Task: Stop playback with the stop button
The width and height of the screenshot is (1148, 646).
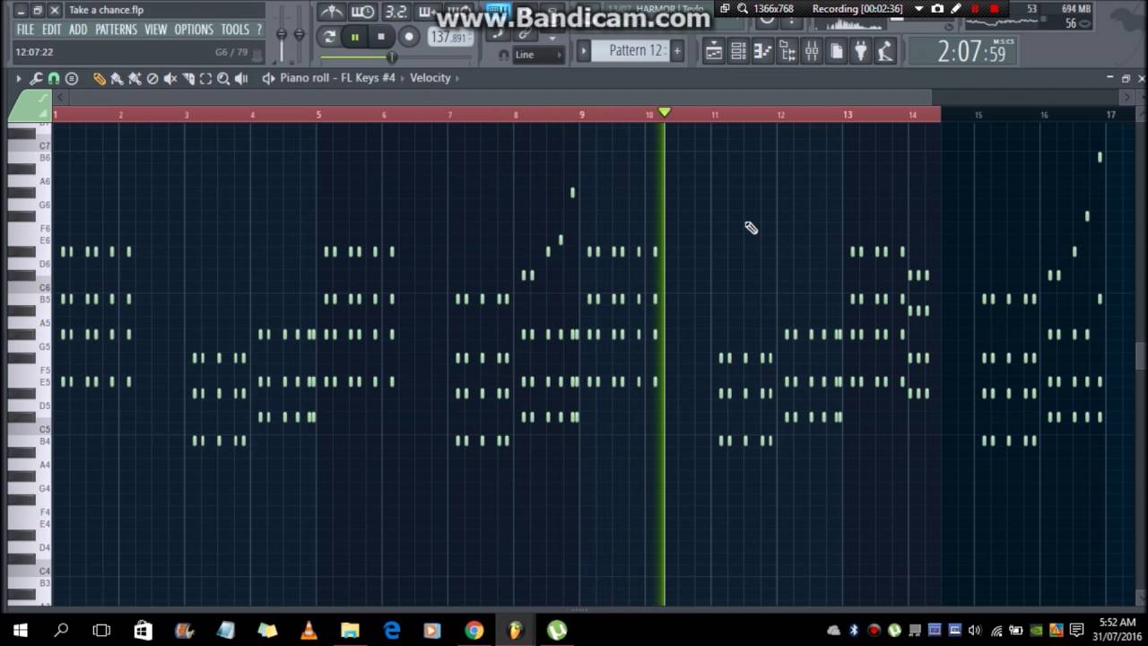Action: click(x=380, y=37)
